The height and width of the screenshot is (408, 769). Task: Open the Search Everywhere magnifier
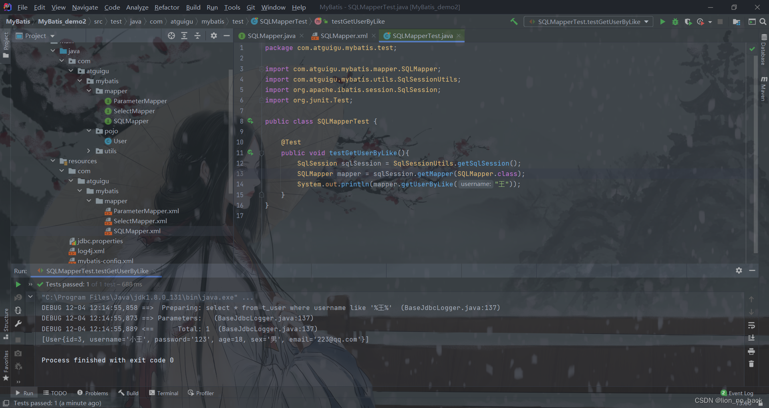[x=763, y=22]
